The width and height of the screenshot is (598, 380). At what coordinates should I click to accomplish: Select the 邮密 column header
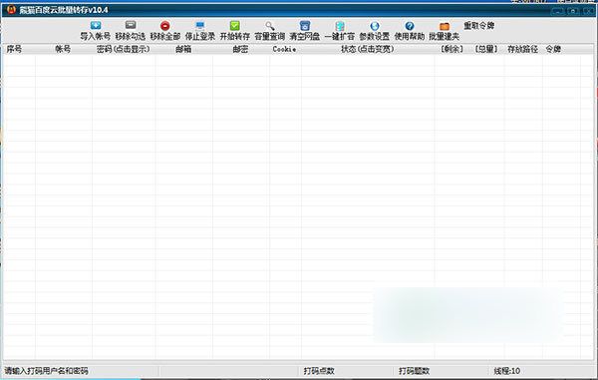coord(240,49)
